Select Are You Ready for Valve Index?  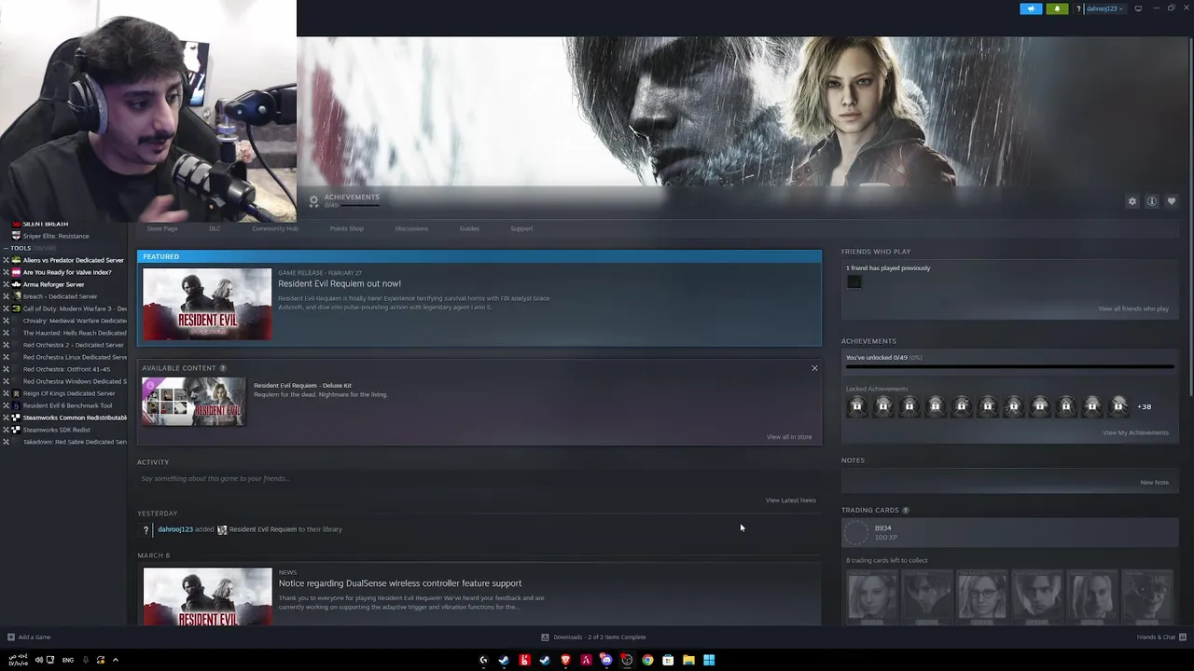pyautogui.click(x=65, y=272)
